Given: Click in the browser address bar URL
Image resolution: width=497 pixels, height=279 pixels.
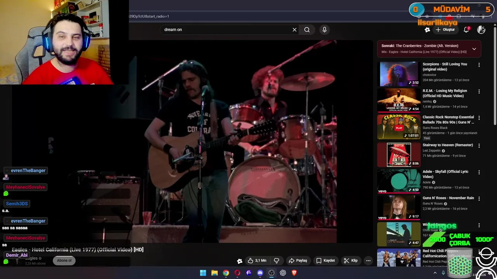Looking at the screenshot, I should point(149,16).
